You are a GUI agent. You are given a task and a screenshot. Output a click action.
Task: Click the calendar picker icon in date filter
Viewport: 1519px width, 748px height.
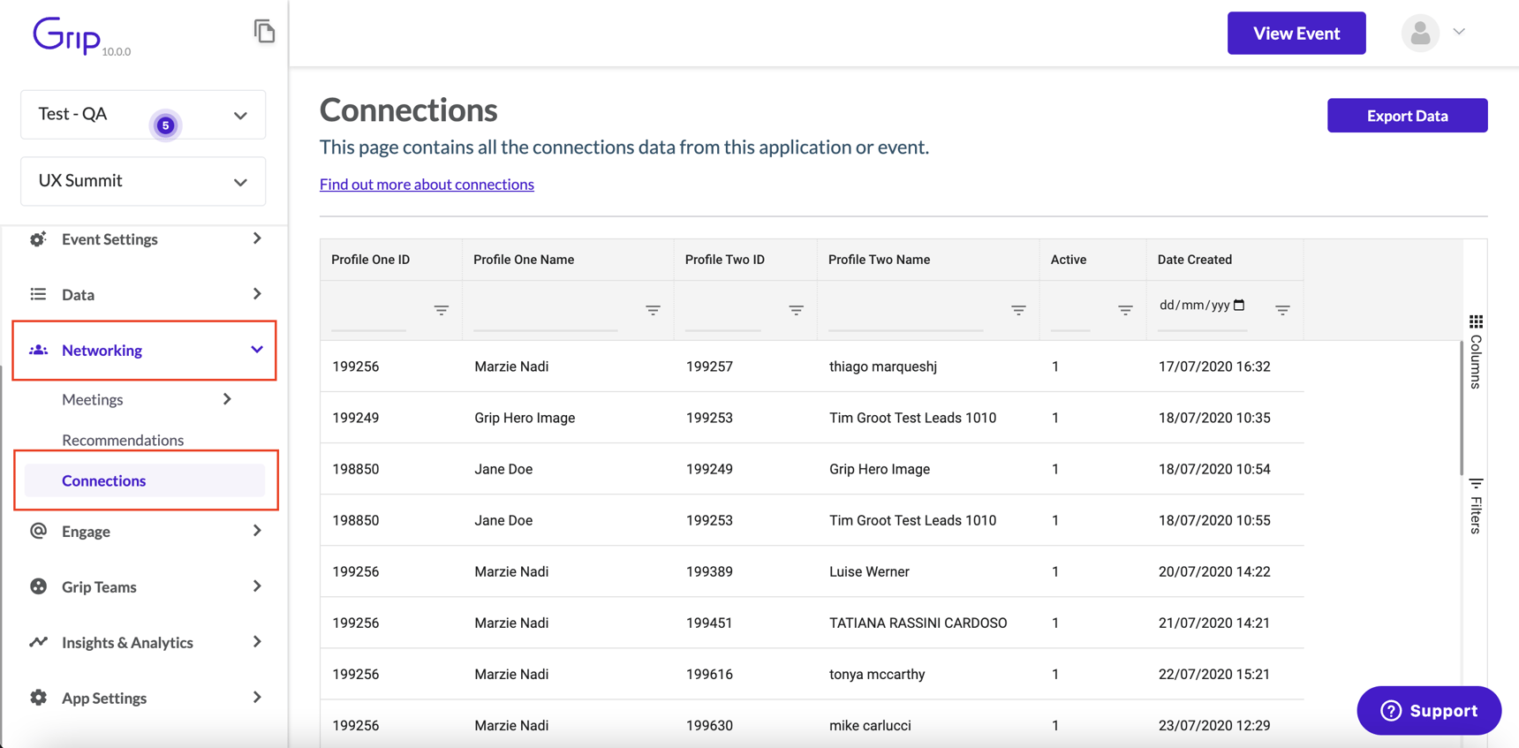[1239, 305]
